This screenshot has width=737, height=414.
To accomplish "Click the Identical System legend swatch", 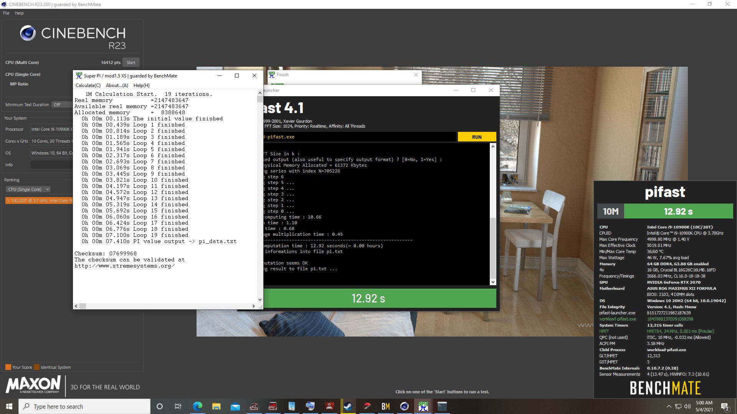I will click(x=36, y=367).
